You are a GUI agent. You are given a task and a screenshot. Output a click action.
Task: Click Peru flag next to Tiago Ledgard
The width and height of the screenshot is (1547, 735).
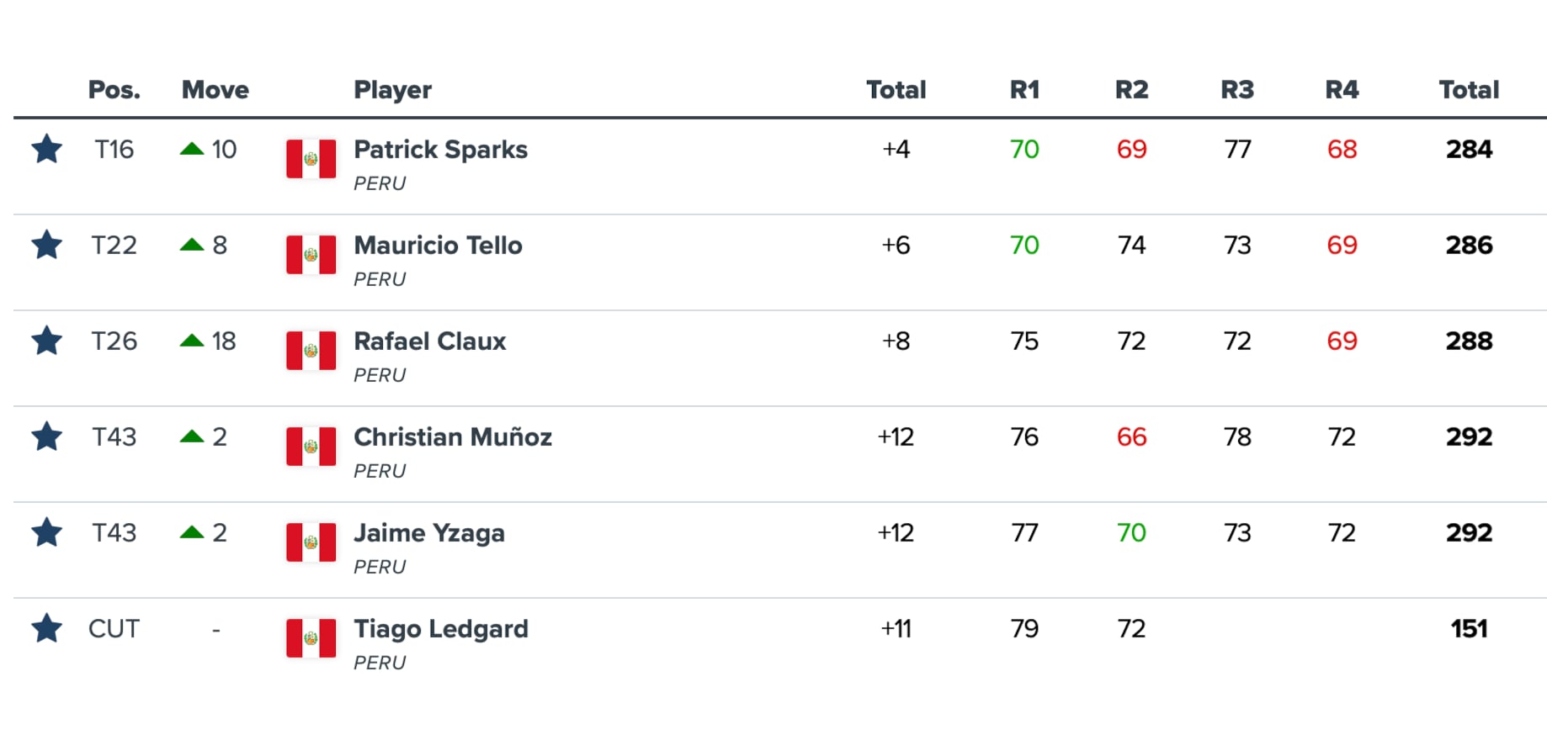[311, 638]
